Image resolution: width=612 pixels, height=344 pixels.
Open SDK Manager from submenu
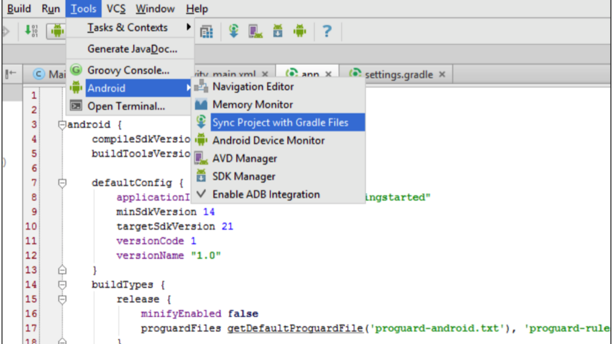click(279, 177)
